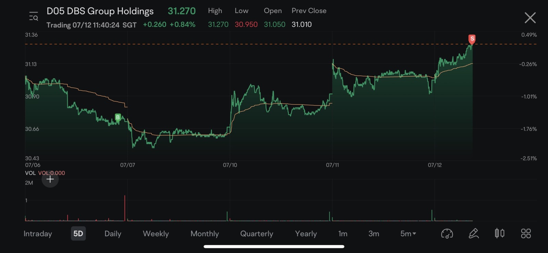The height and width of the screenshot is (253, 548).
Task: Tap the red S sell marker
Action: point(472,39)
